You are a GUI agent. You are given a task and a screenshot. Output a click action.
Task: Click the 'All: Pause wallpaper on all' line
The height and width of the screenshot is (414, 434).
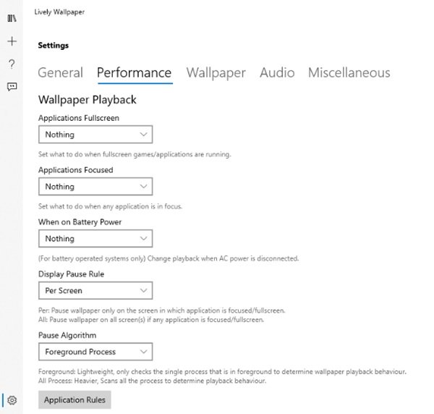pos(151,320)
